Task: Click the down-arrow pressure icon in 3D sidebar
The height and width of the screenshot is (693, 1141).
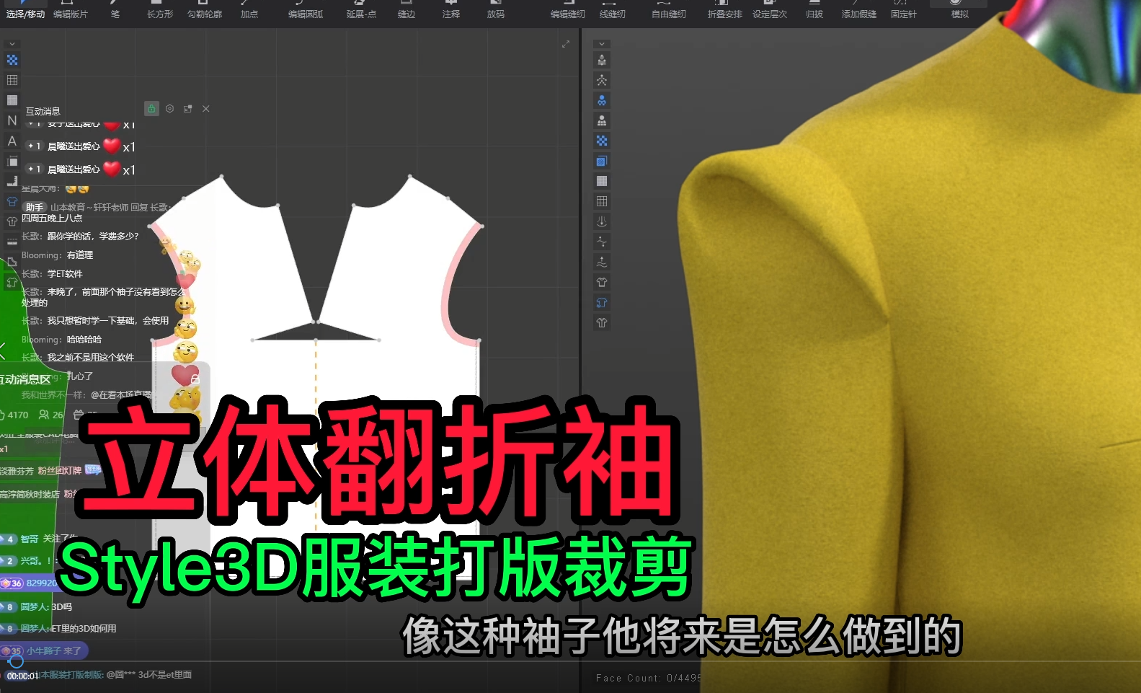Action: pos(602,221)
